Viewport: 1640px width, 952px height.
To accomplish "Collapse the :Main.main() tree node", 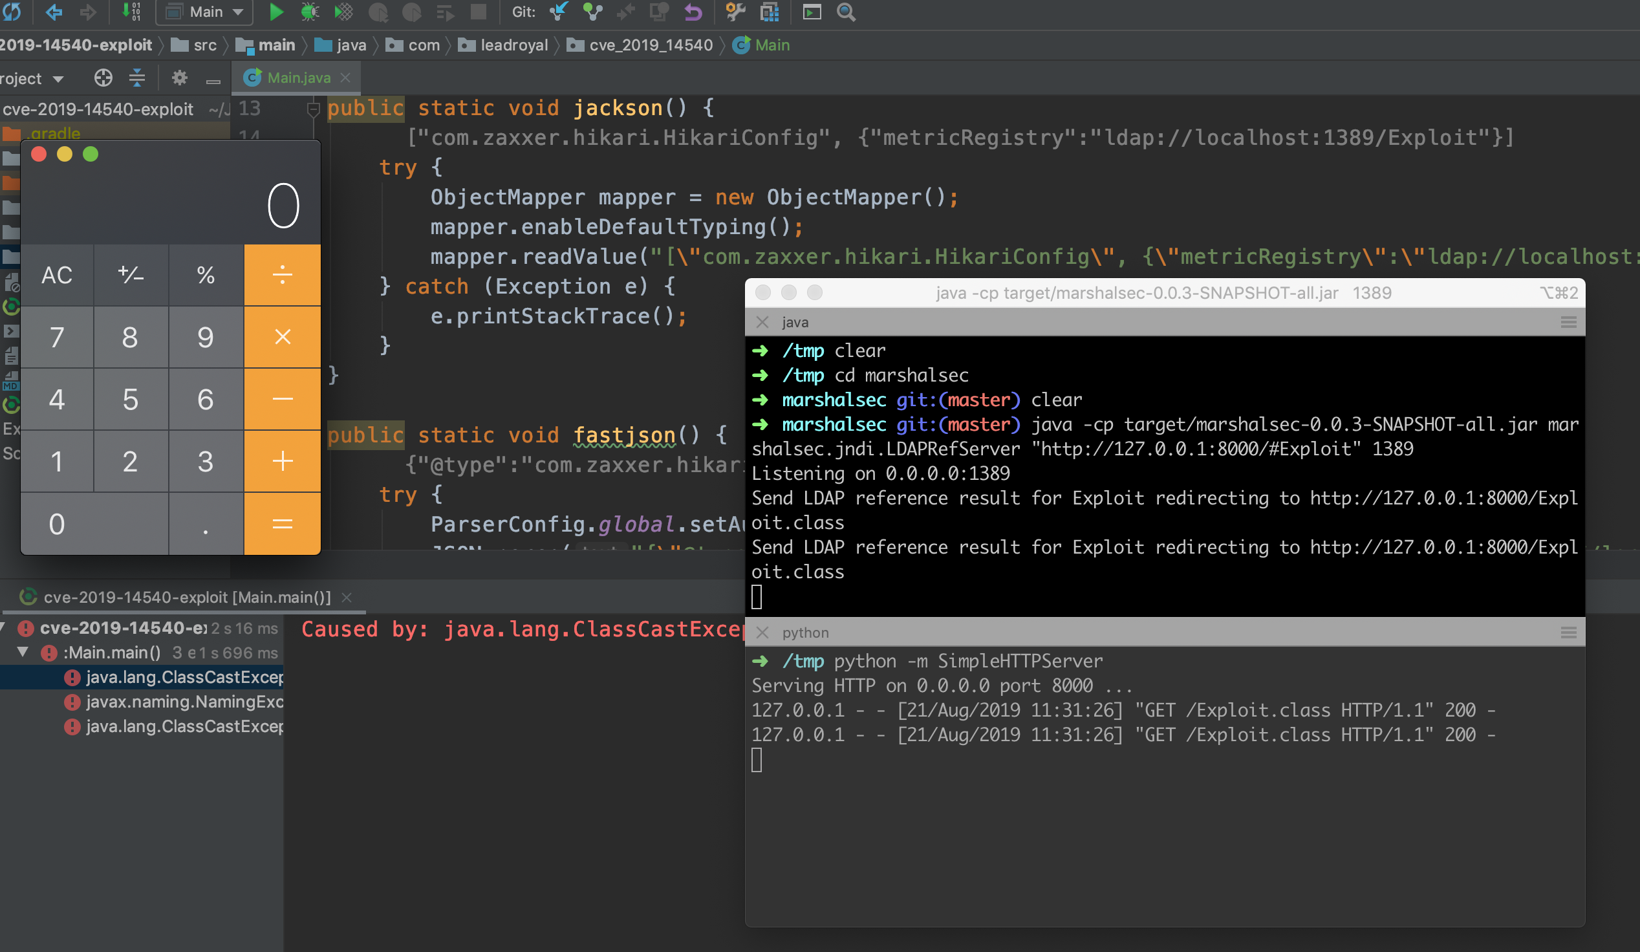I will pyautogui.click(x=23, y=651).
